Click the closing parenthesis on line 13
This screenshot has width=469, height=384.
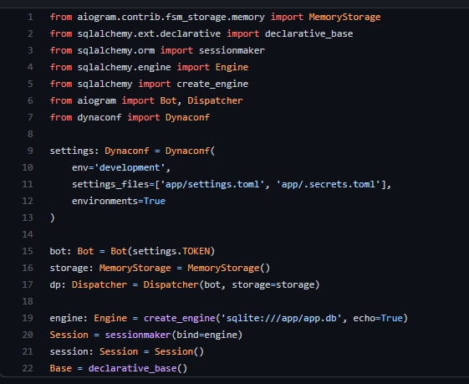(x=53, y=218)
